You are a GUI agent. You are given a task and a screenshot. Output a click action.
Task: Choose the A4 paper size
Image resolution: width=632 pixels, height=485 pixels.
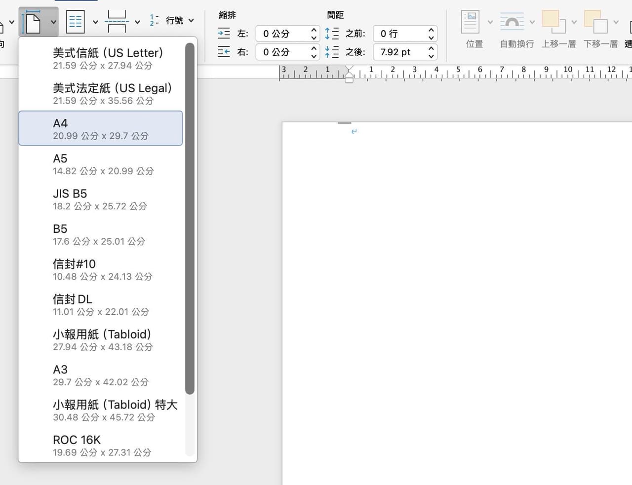coord(101,128)
